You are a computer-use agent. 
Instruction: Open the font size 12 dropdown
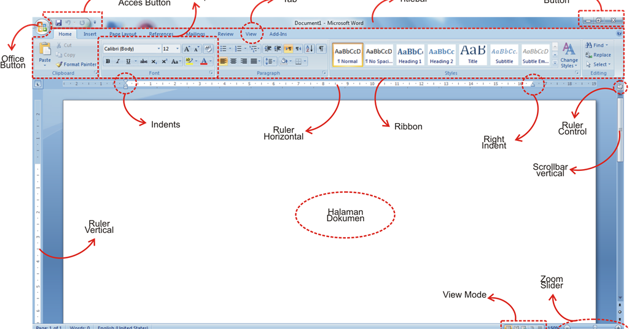178,49
